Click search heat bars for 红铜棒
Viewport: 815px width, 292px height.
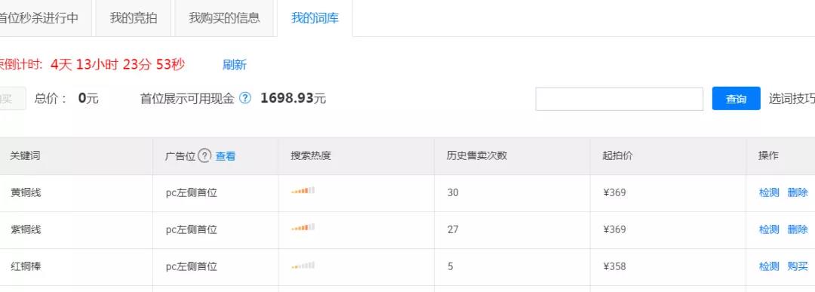coord(303,265)
